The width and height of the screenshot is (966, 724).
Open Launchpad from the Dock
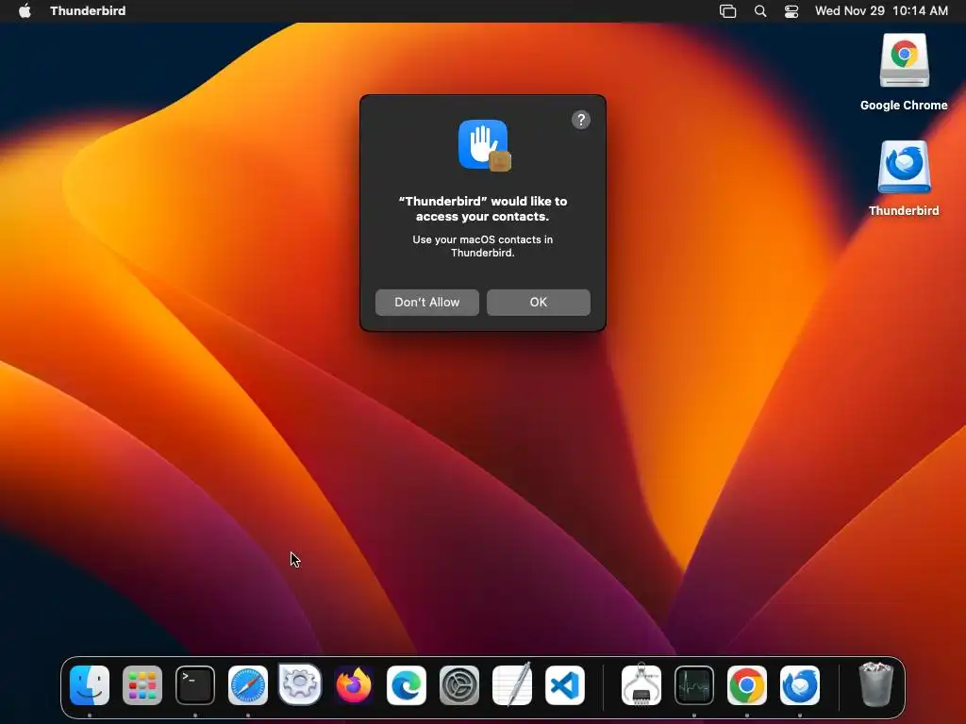[x=142, y=685]
